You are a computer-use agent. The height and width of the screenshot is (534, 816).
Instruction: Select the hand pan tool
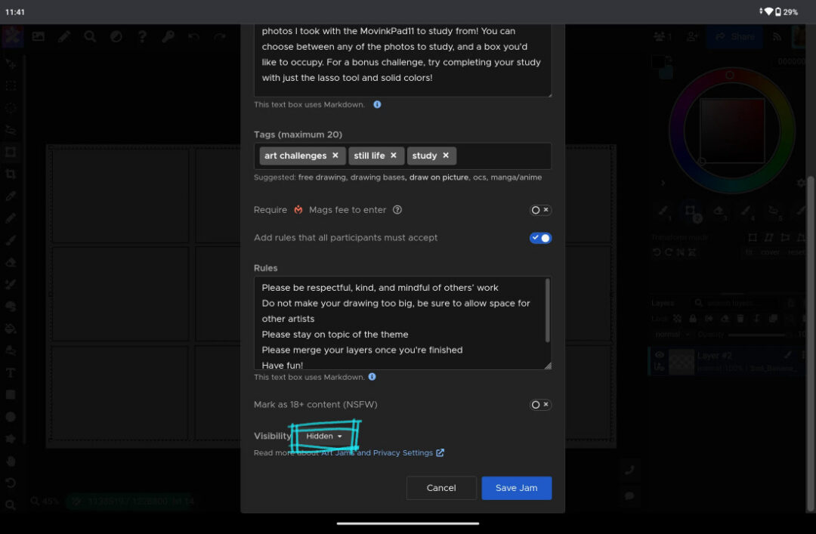11,461
